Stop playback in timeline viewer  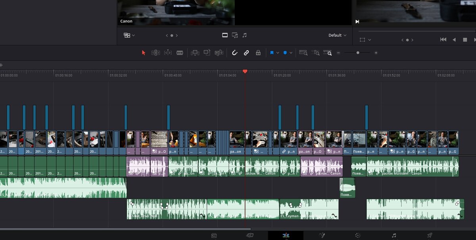coord(465,40)
